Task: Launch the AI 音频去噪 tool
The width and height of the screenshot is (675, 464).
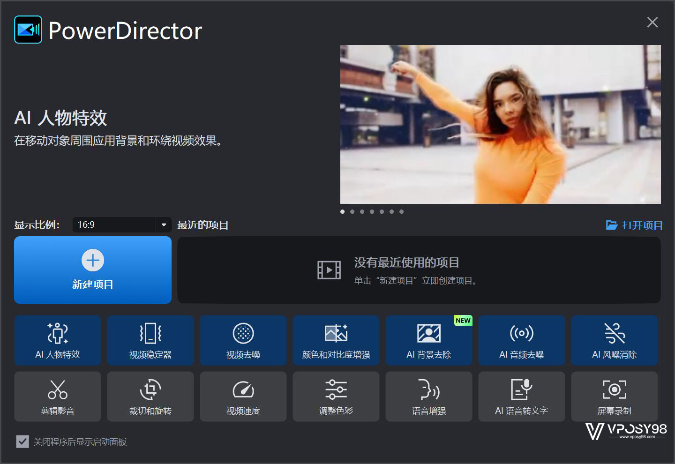Action: [x=522, y=340]
